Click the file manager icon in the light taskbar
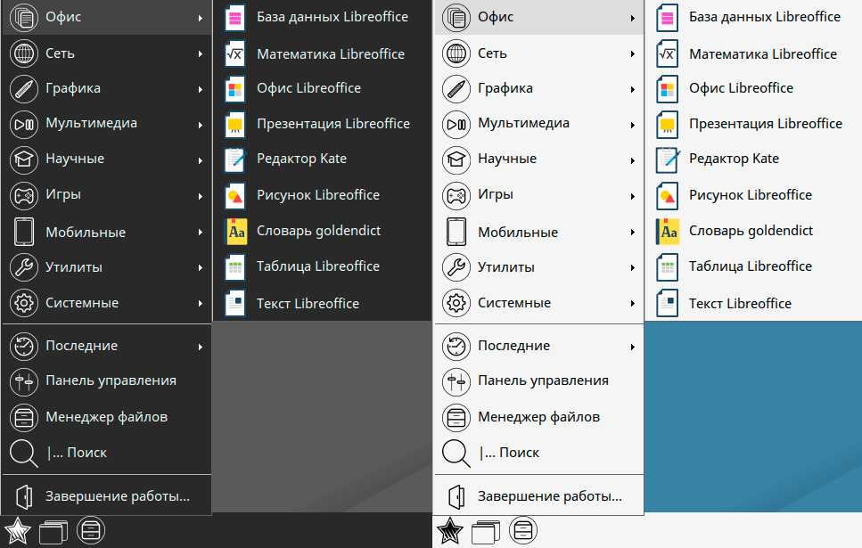Screen dimensions: 862x548 click(523, 531)
